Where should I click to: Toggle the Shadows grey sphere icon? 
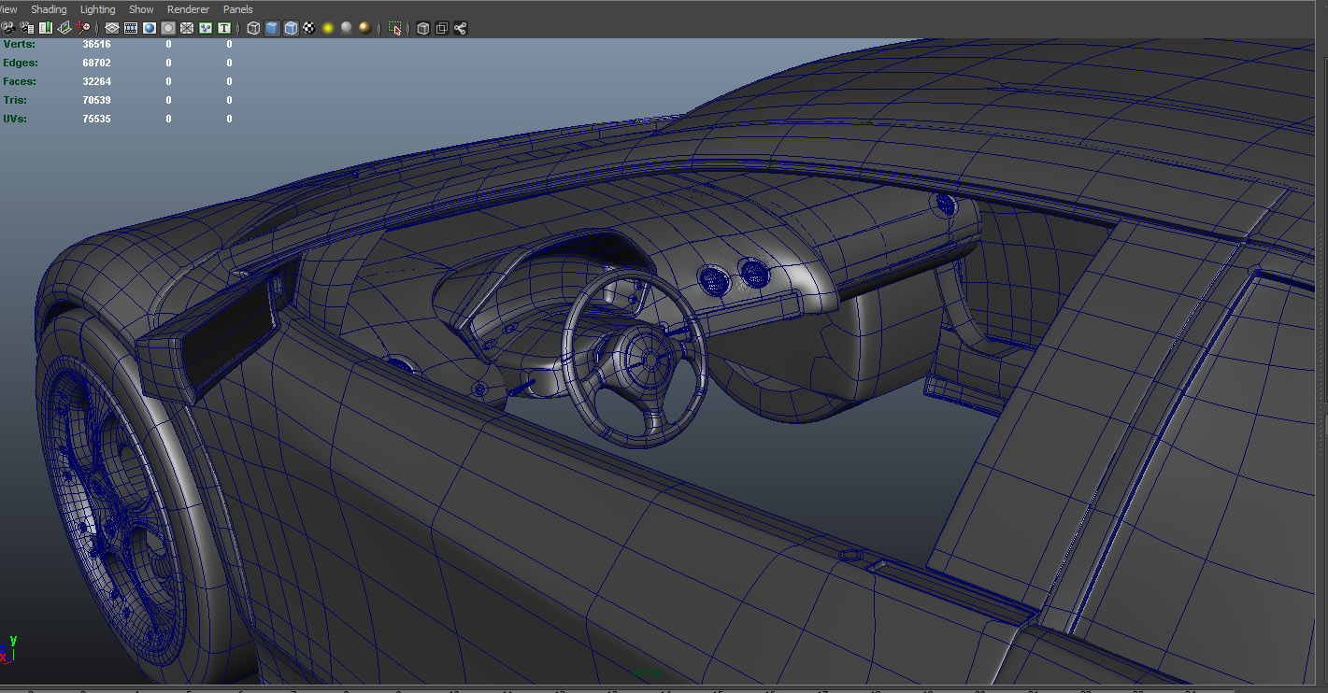pyautogui.click(x=346, y=28)
